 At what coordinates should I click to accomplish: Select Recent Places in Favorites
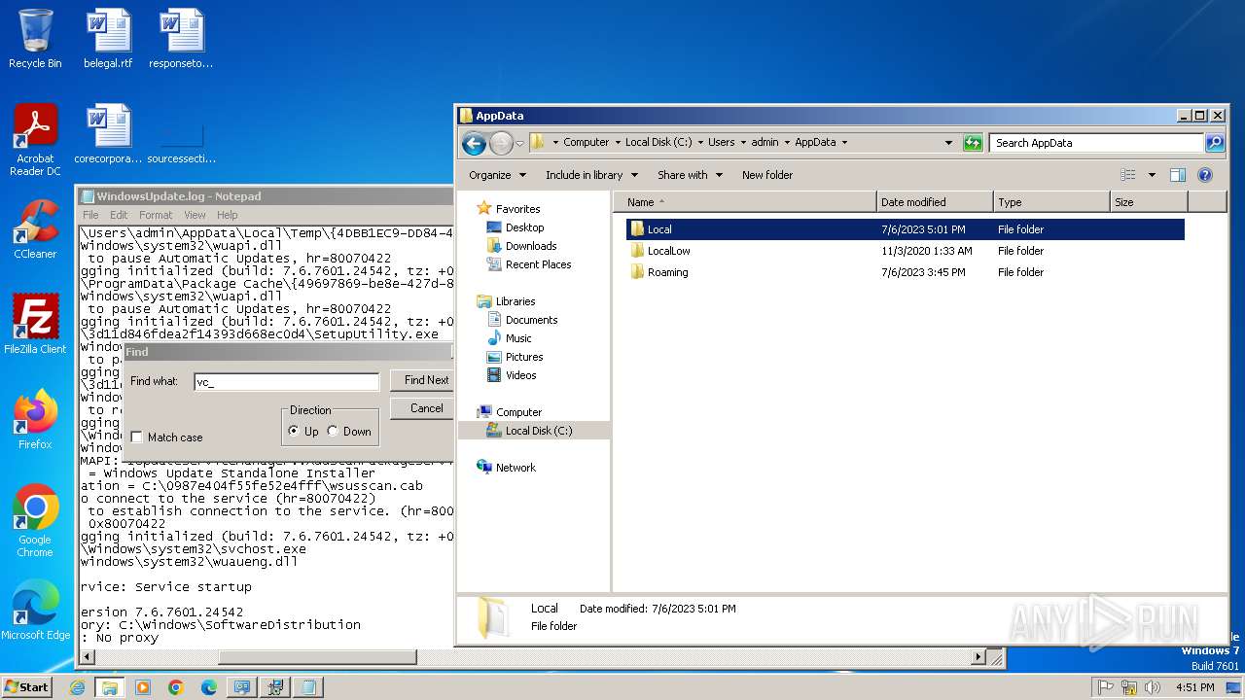[538, 264]
